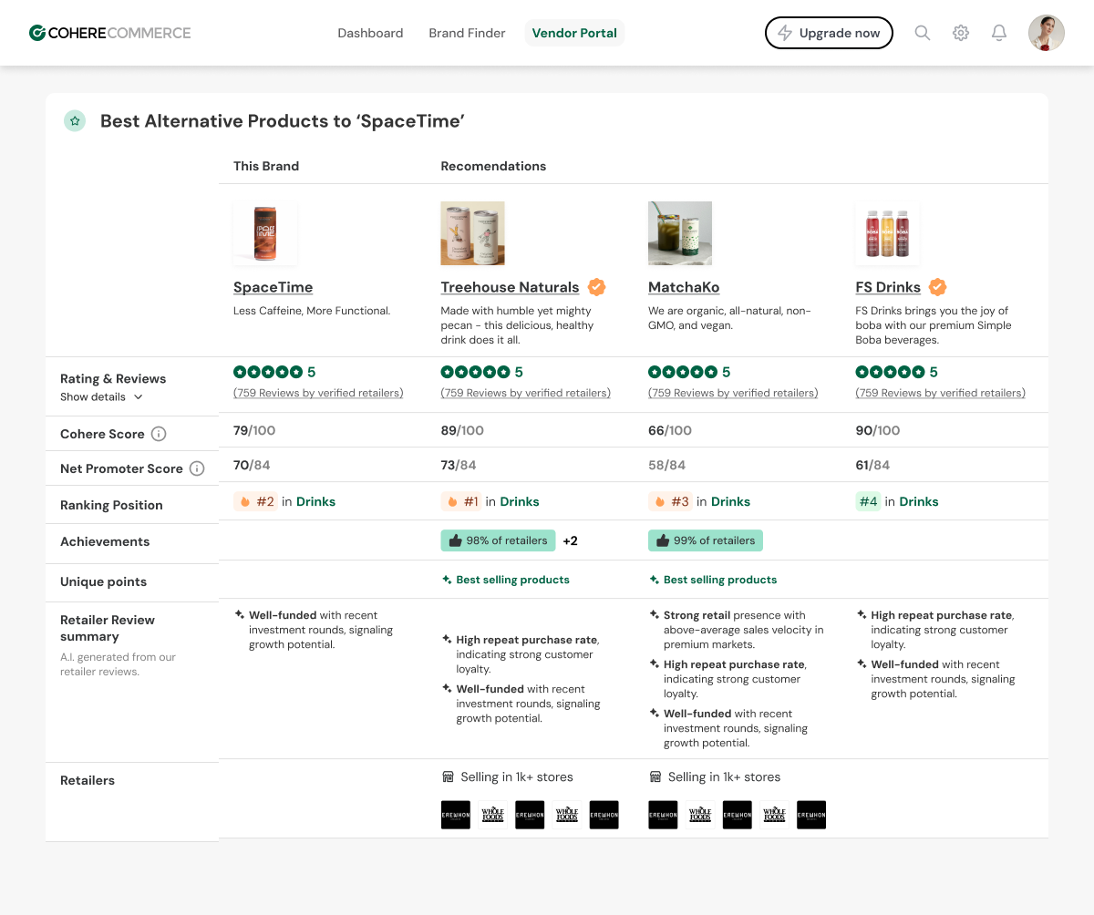Click the verified badge next to FS Drinks
The height and width of the screenshot is (915, 1094).
[937, 287]
